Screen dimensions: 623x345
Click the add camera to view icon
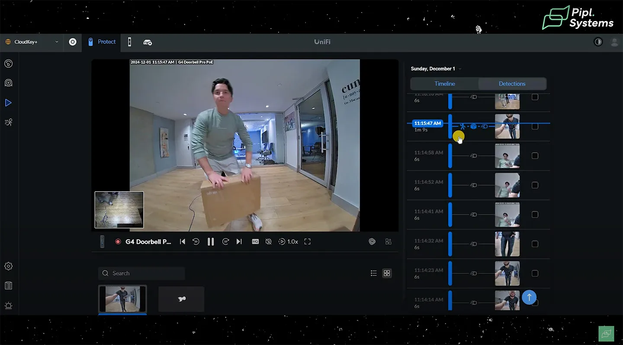click(388, 242)
